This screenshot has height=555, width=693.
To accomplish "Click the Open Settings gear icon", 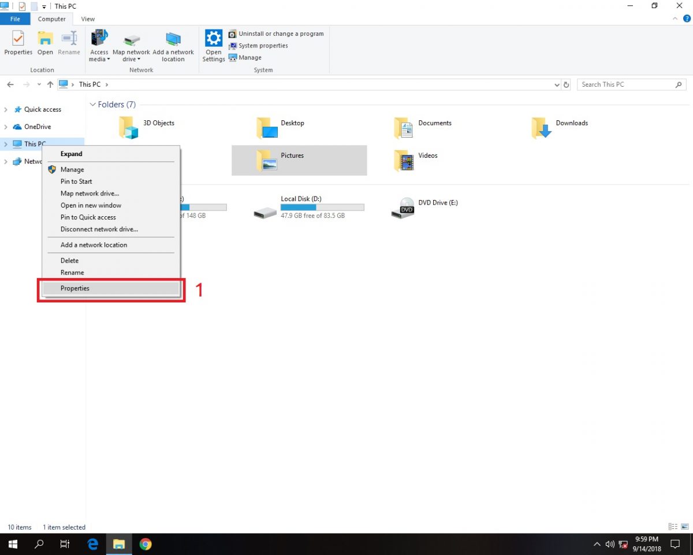I will click(x=214, y=39).
